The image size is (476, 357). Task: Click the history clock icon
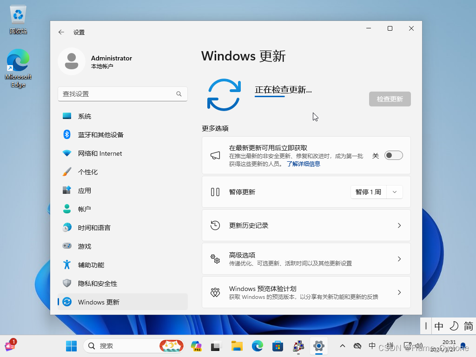point(215,225)
